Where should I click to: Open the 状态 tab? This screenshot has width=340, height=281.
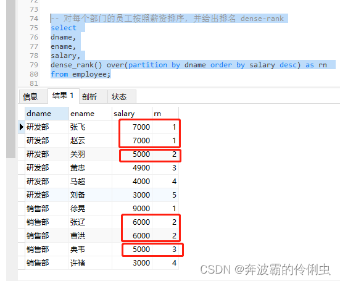[122, 96]
